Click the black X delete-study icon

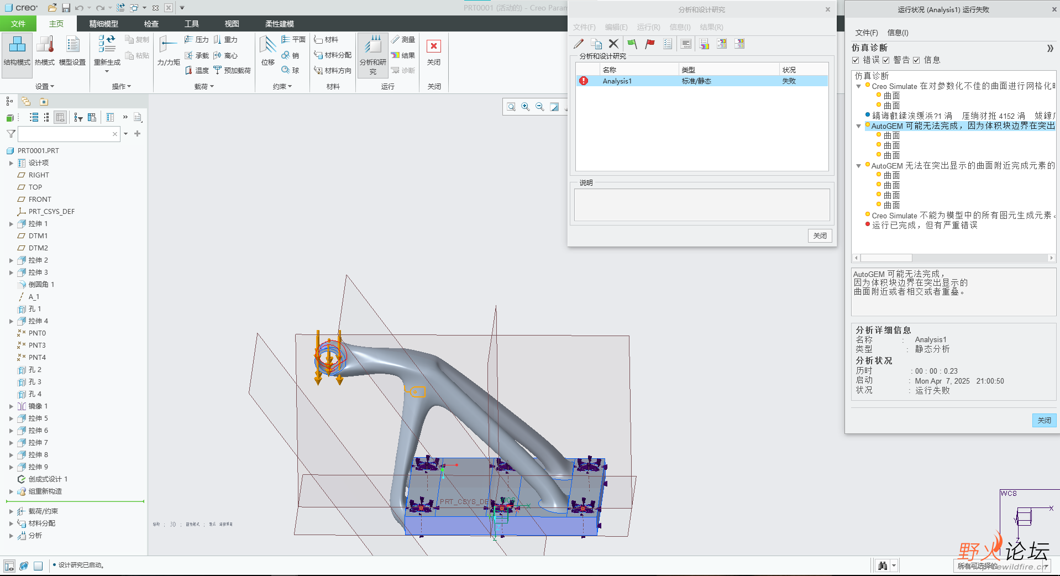(x=613, y=44)
